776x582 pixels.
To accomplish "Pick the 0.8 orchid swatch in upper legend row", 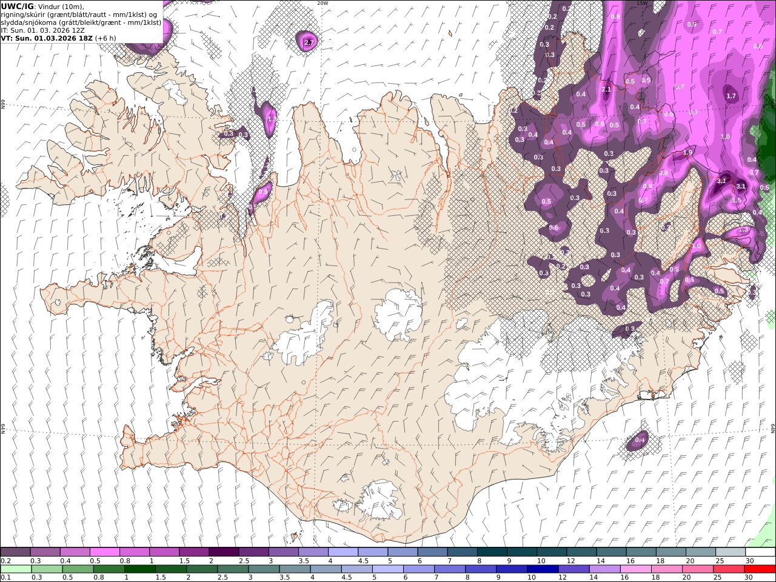I will [135, 552].
